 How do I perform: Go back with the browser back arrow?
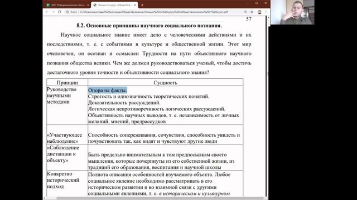[x=47, y=12]
